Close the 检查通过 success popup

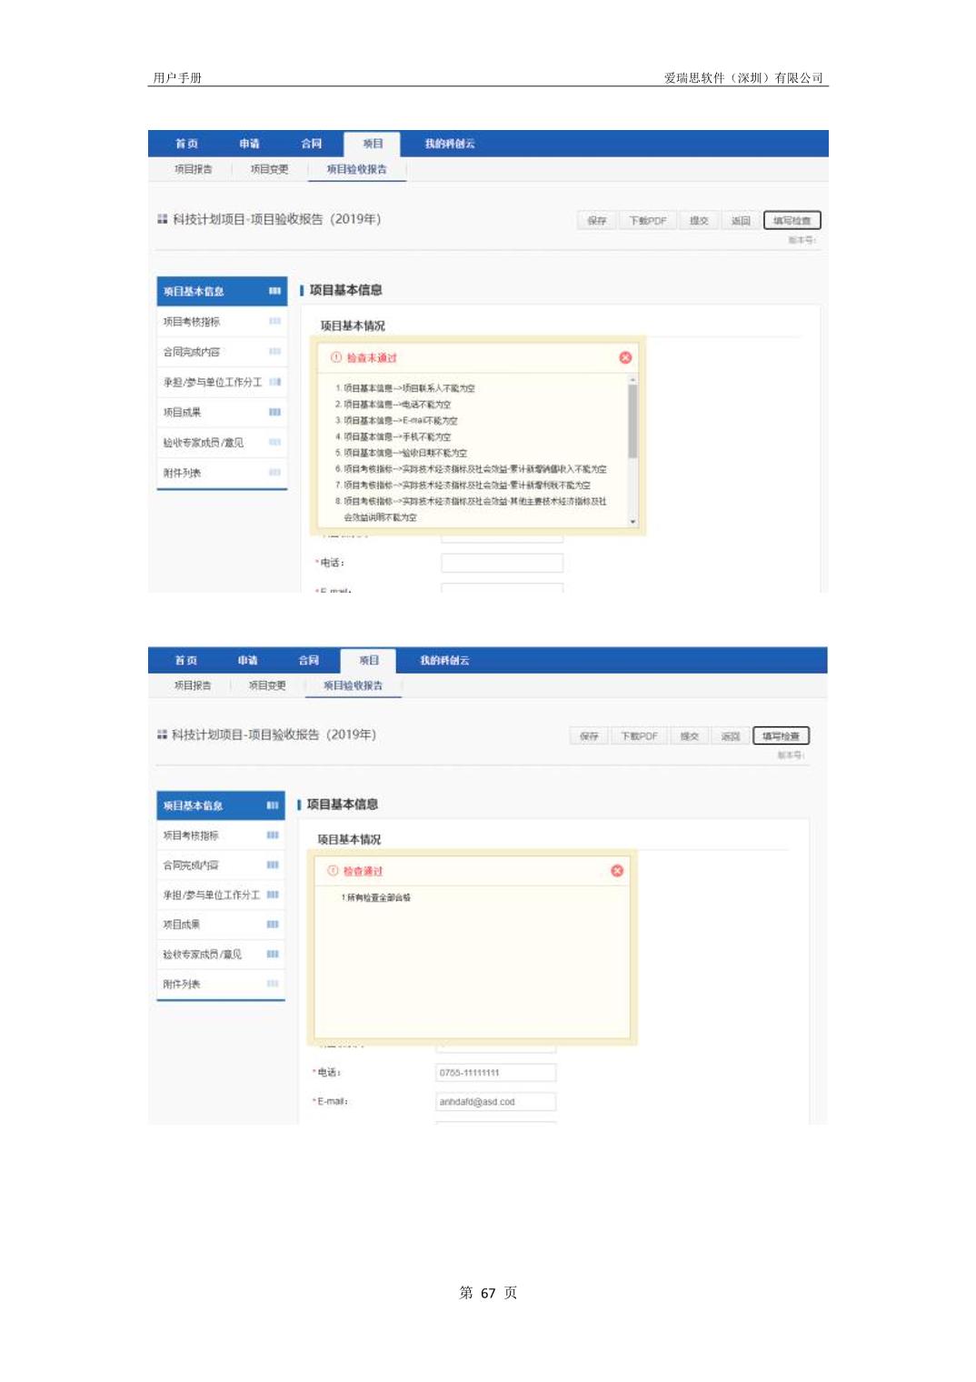(x=617, y=871)
